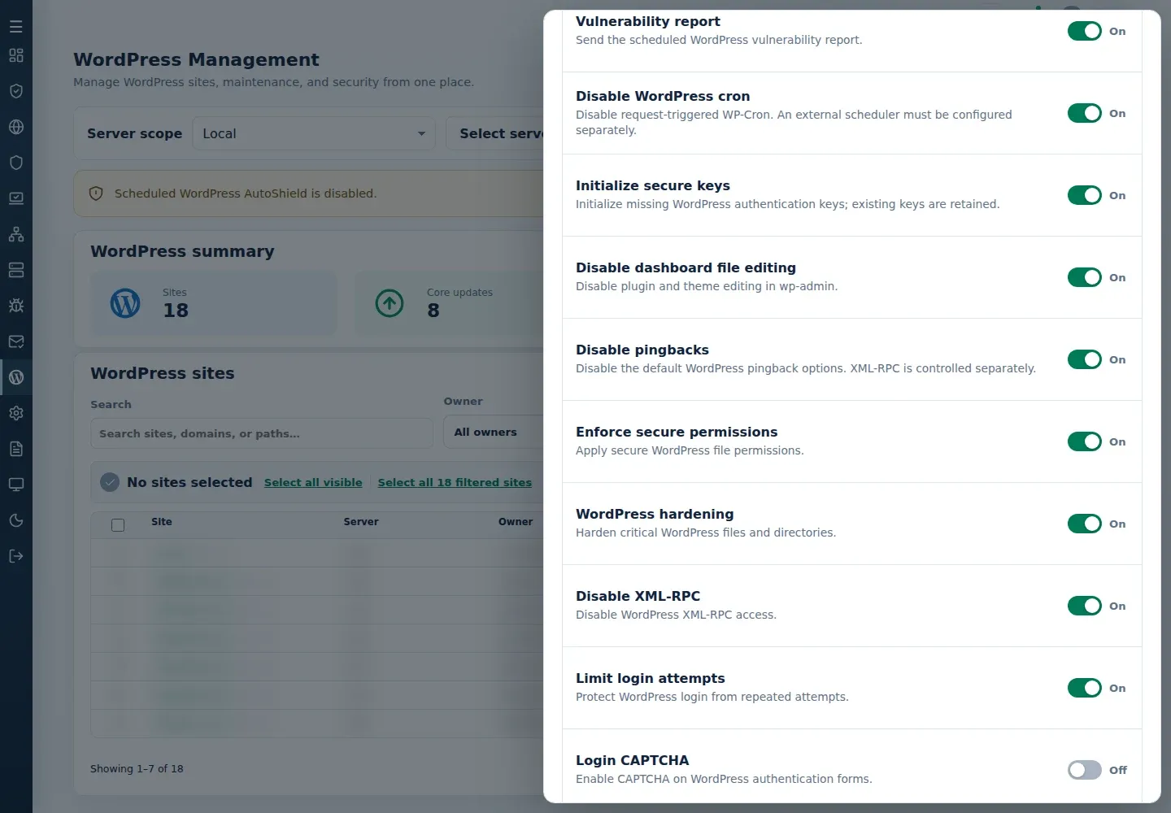The height and width of the screenshot is (813, 1171).
Task: Click the WordPress hardening setting title
Action: 655,514
